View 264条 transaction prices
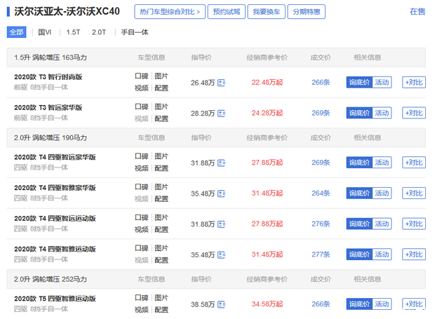 [x=321, y=194]
